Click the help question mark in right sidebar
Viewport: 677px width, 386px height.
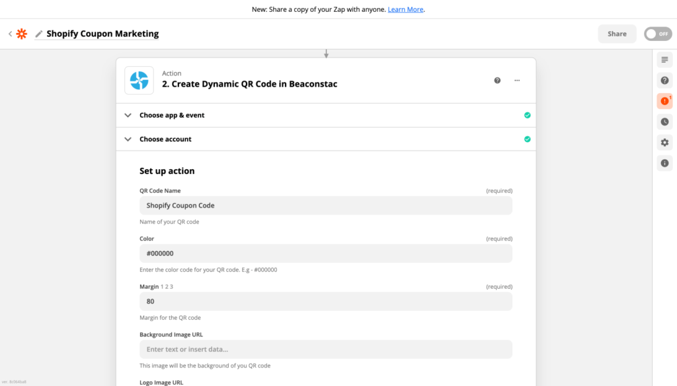(664, 80)
